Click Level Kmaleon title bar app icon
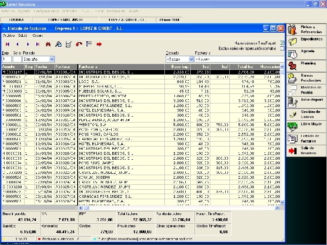This screenshot has width=327, height=245. tap(3, 4)
